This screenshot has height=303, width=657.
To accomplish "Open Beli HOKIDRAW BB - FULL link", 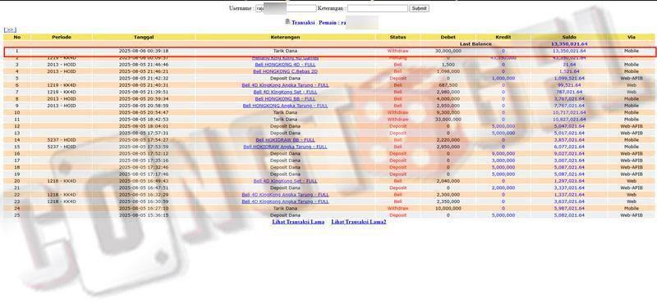I will coord(285,140).
